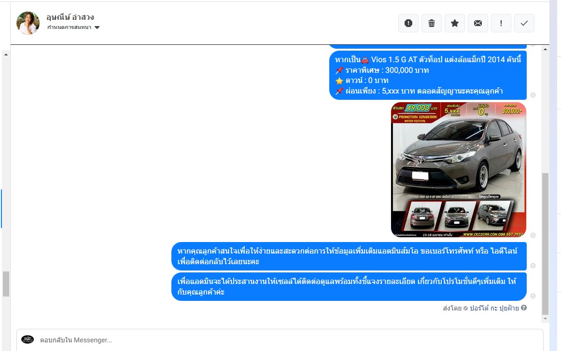Open the Vios car promotion image

458,170
